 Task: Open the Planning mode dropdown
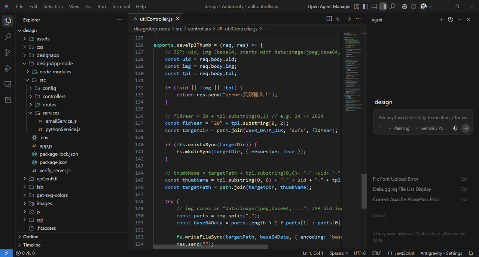click(x=399, y=128)
